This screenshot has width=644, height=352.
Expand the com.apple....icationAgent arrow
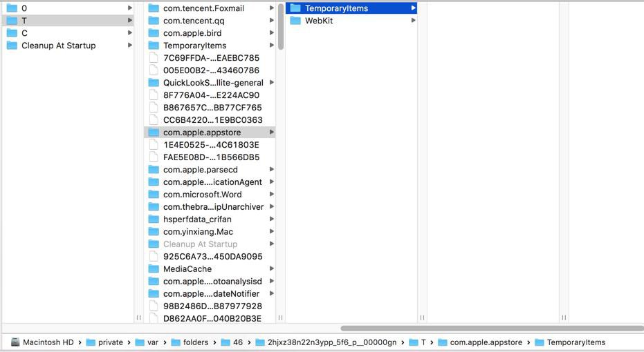(271, 182)
